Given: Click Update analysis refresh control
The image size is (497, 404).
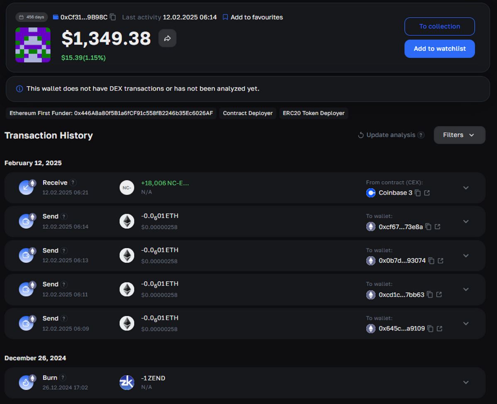Looking at the screenshot, I should 387,135.
